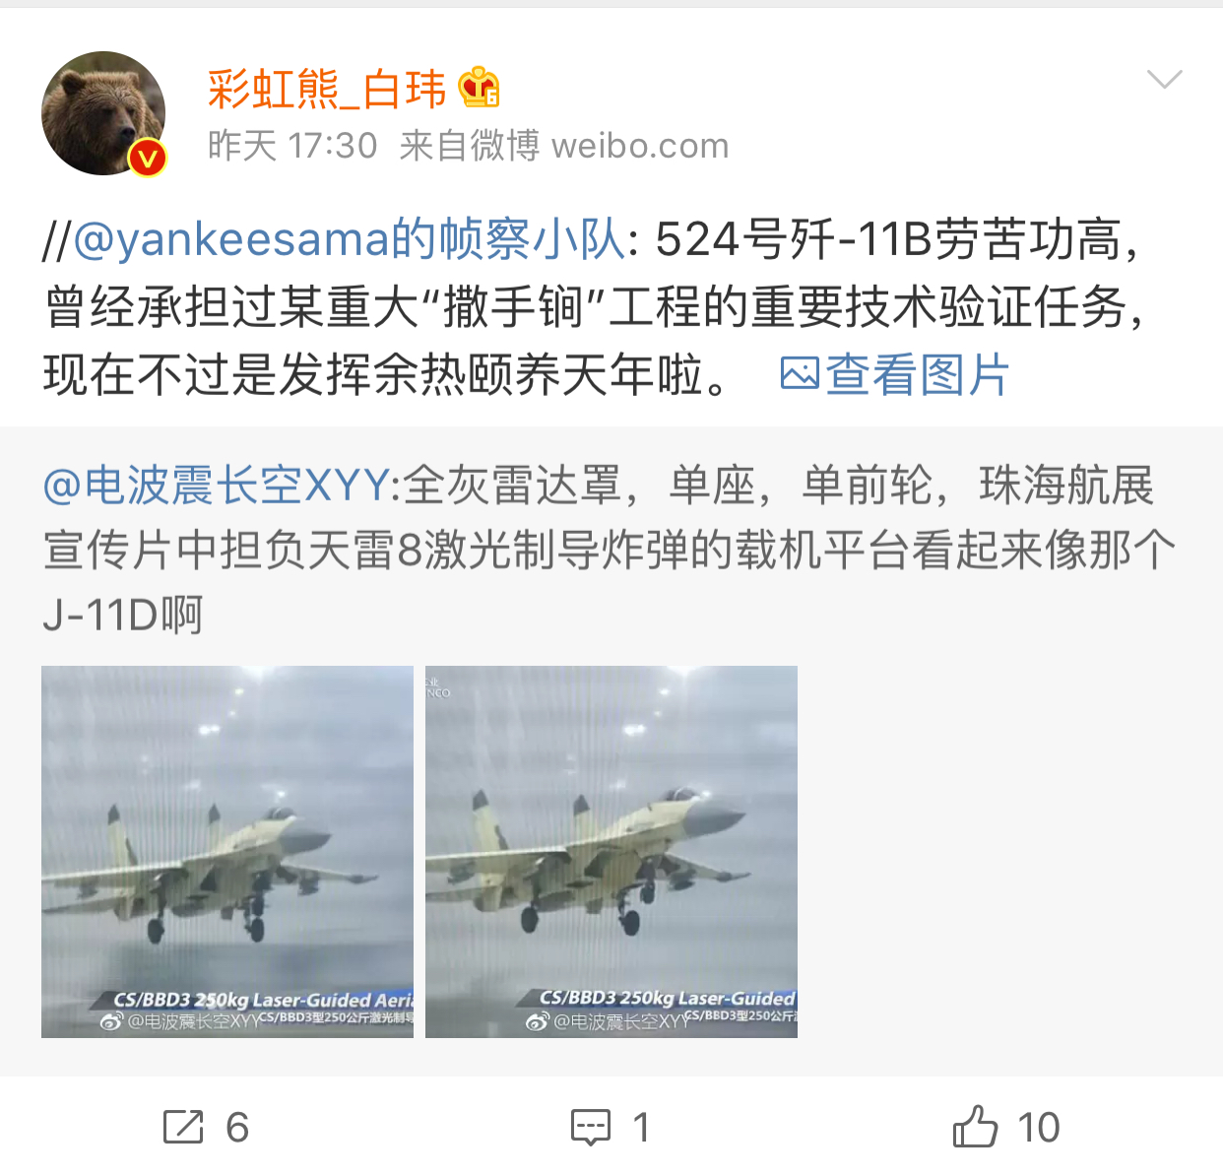This screenshot has height=1174, width=1223.
Task: Open first J-11 aircraft thumbnail
Action: pyautogui.click(x=227, y=852)
